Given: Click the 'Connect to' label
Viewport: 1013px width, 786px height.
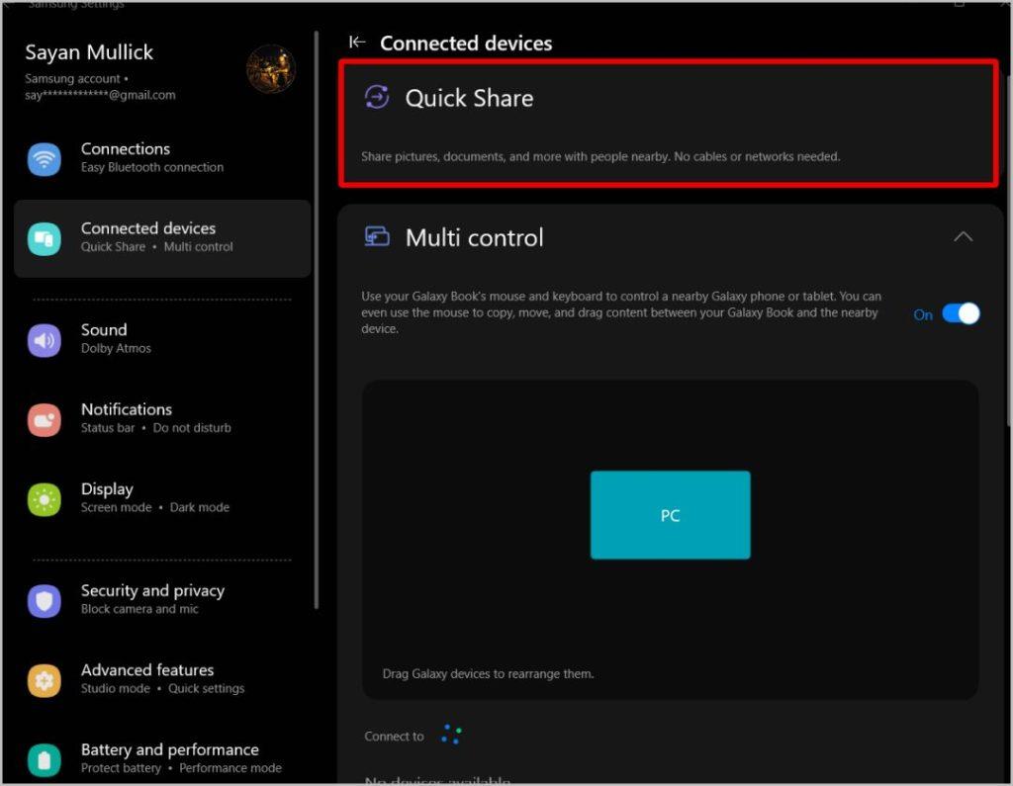Looking at the screenshot, I should tap(394, 737).
